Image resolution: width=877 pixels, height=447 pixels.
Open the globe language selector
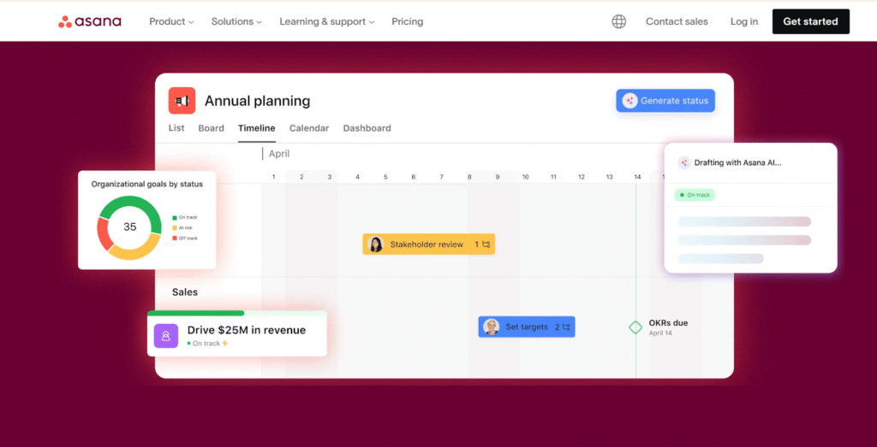[618, 21]
